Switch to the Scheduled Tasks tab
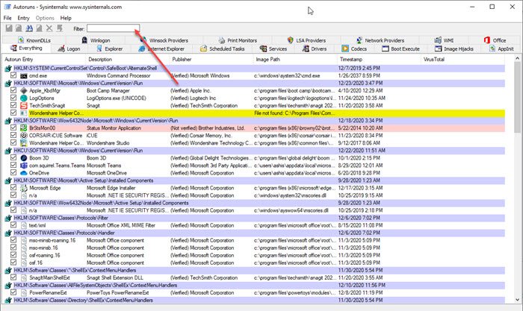Screen dimensions: 523x311 222,49
